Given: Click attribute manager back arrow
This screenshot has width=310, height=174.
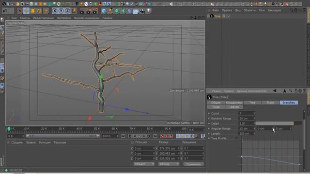Looking at the screenshot, I should point(275,91).
